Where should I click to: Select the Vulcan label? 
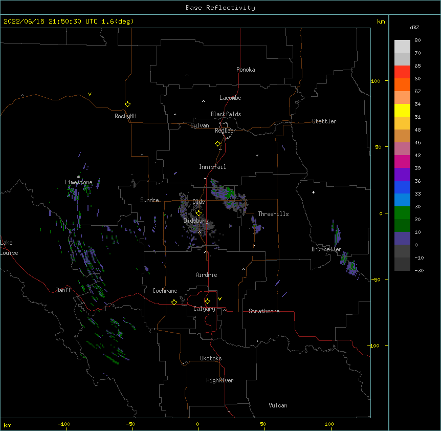coord(278,405)
